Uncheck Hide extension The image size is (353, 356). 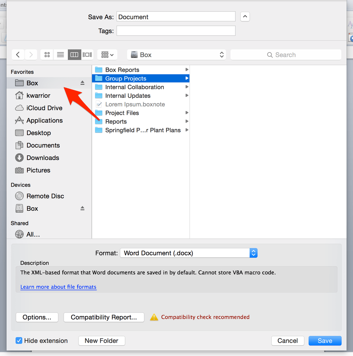click(19, 341)
